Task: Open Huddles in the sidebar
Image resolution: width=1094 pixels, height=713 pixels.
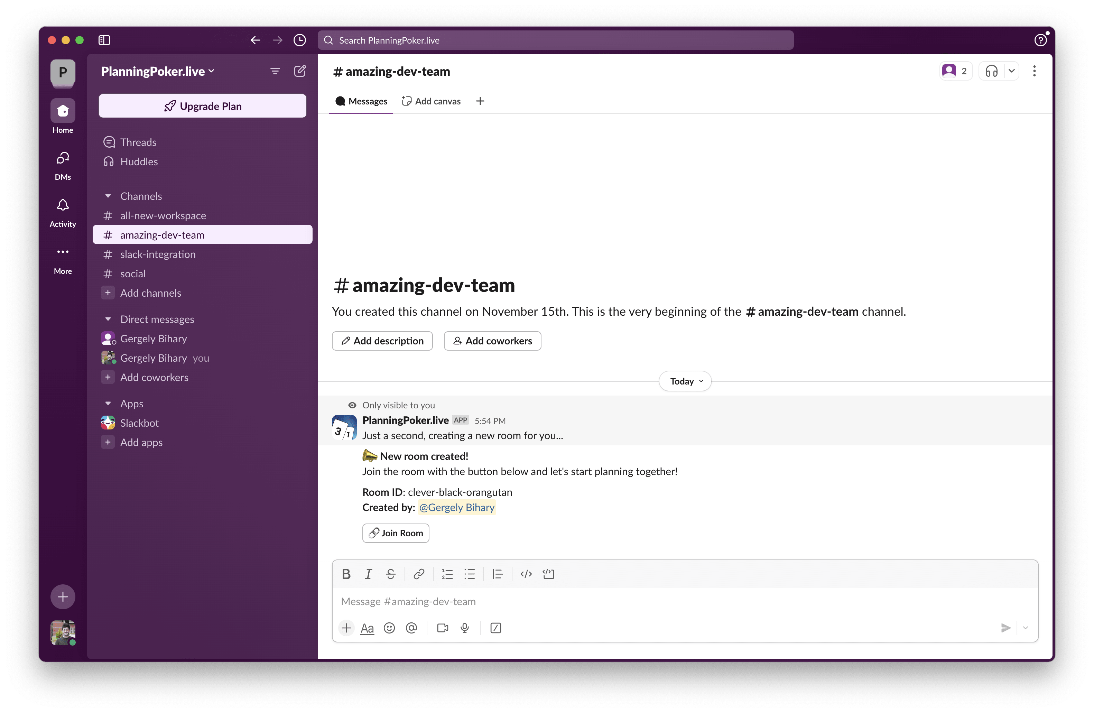Action: (202, 161)
